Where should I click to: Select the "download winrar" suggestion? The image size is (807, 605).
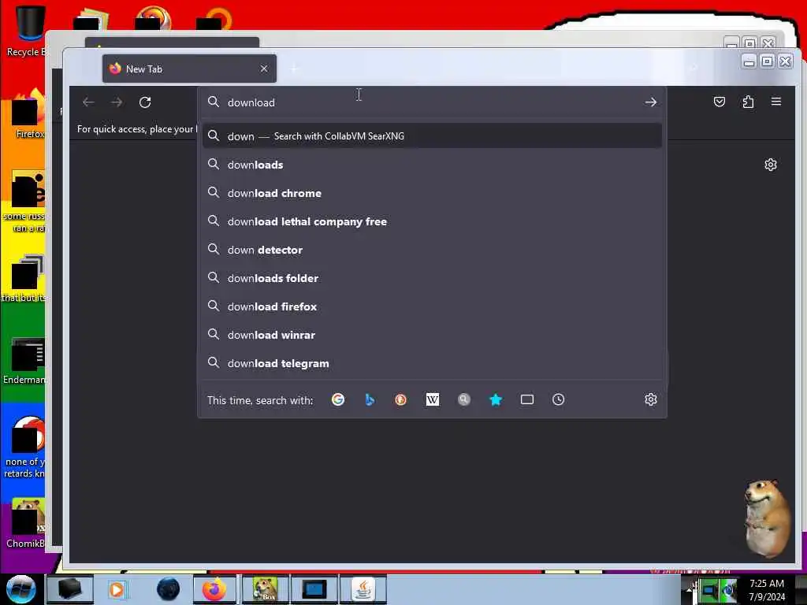click(433, 334)
